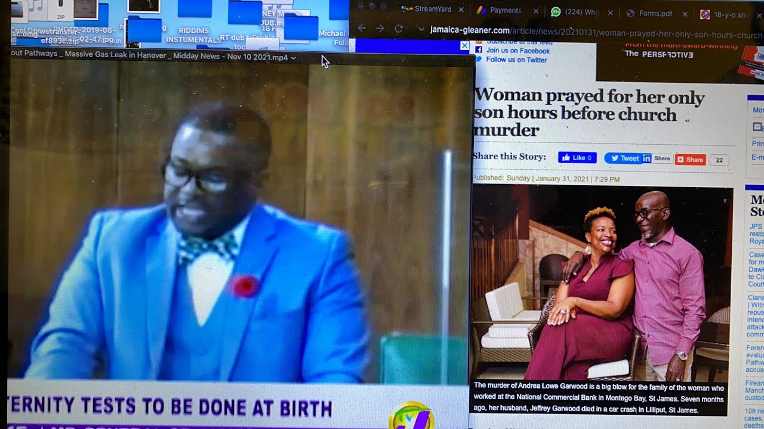
Task: Expand the chevron beside the address bar
Action: tap(421, 29)
